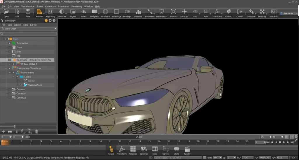
Task: Click the Scenegraph search field
Action: [x=29, y=34]
